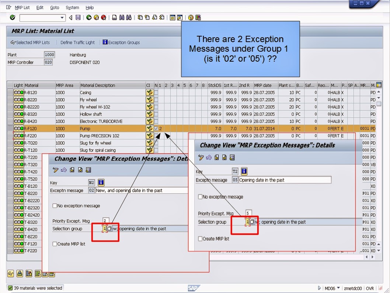
Task: Click processing indicator icon for R-F120 row
Action: point(150,128)
